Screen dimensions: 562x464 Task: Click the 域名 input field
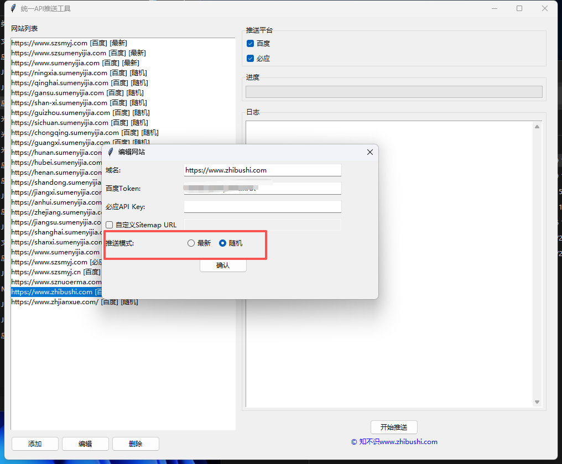(262, 170)
